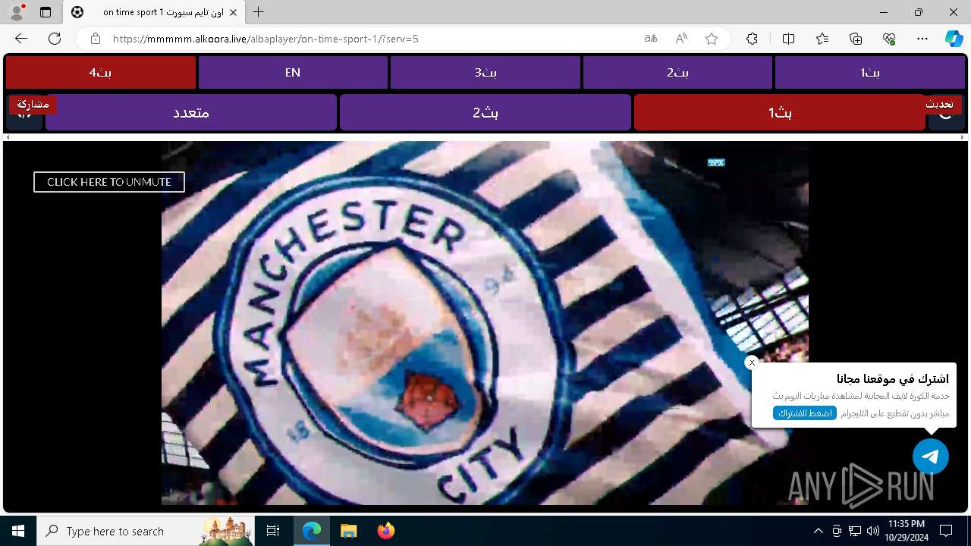The image size is (971, 546).
Task: Open the notification center icon
Action: point(946,531)
